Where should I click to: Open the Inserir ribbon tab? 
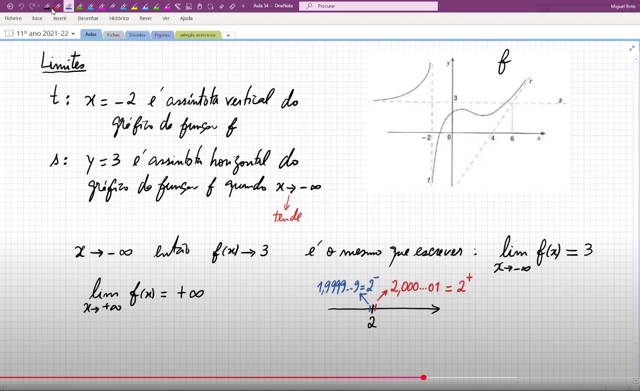tap(60, 18)
